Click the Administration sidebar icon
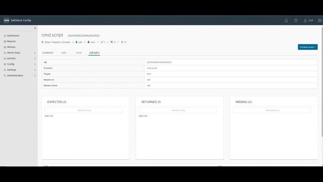Image resolution: width=323 pixels, height=182 pixels. [5, 76]
